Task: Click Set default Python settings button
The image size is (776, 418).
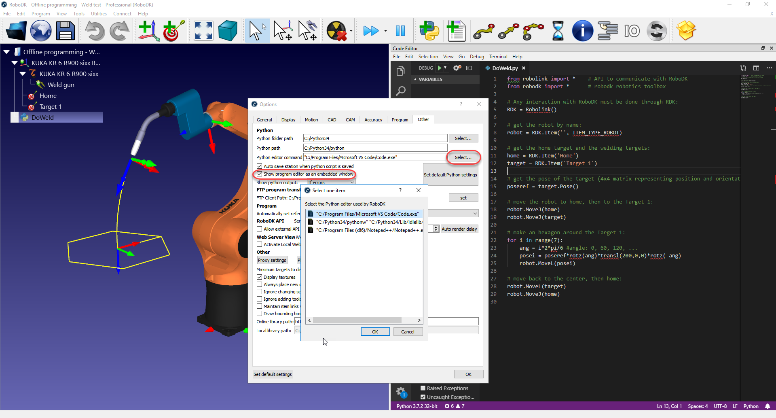Action: (x=450, y=175)
